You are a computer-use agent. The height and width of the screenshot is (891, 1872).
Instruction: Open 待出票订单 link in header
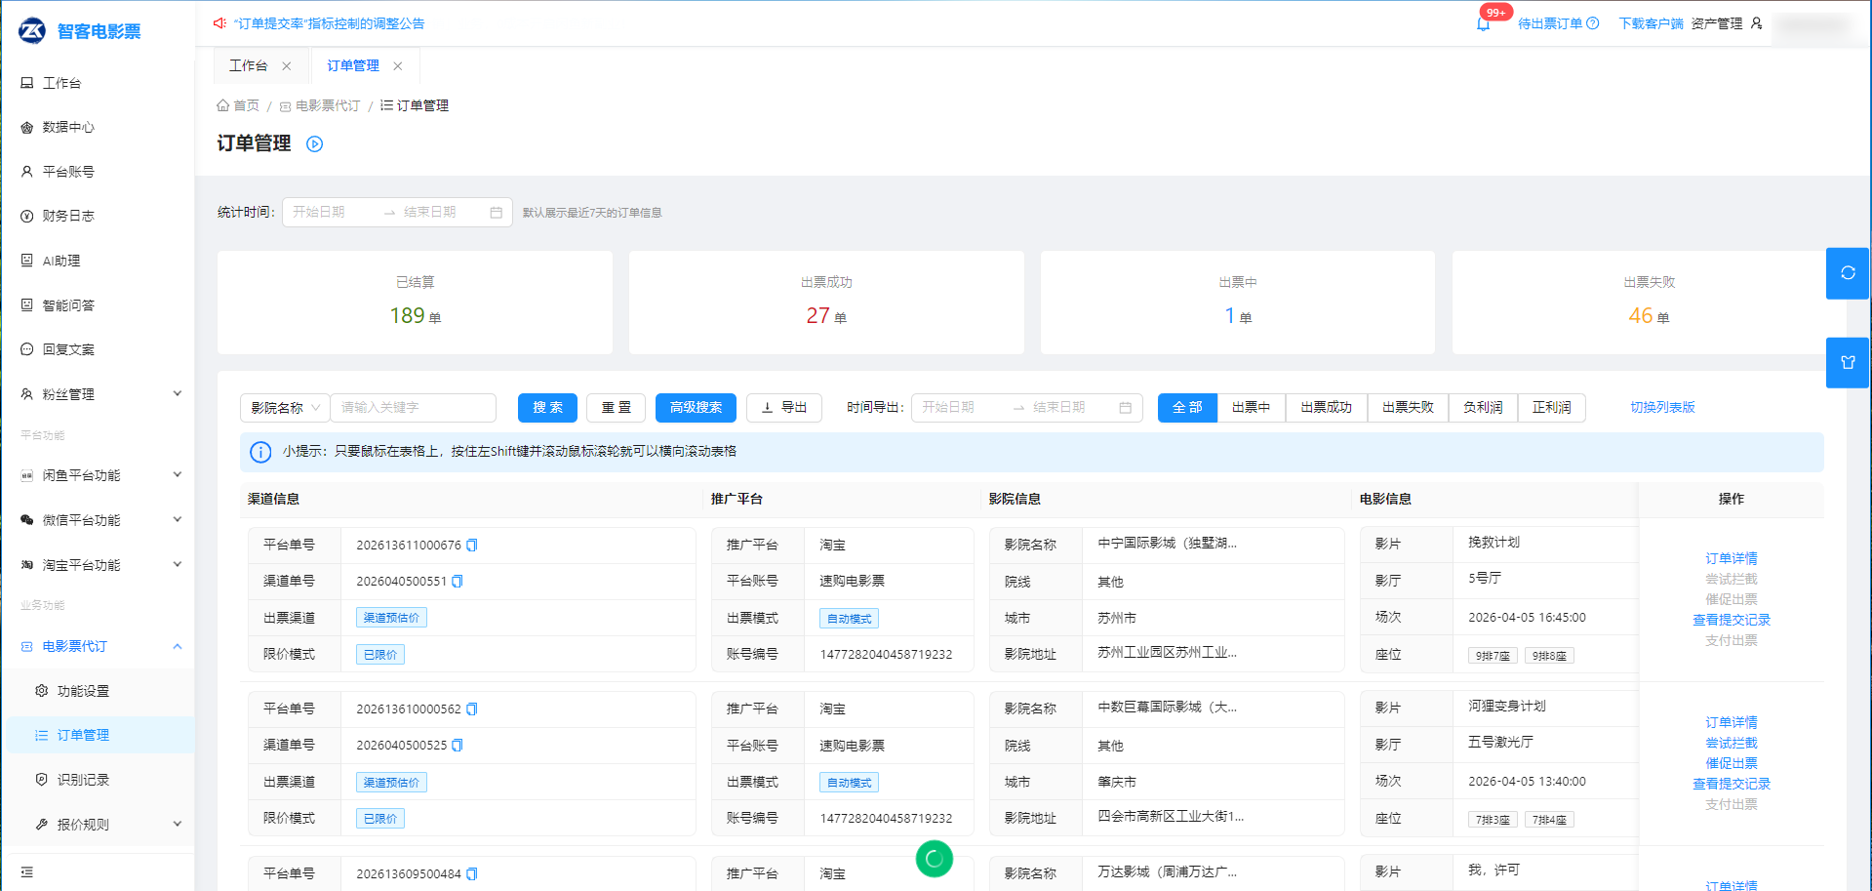pyautogui.click(x=1549, y=23)
